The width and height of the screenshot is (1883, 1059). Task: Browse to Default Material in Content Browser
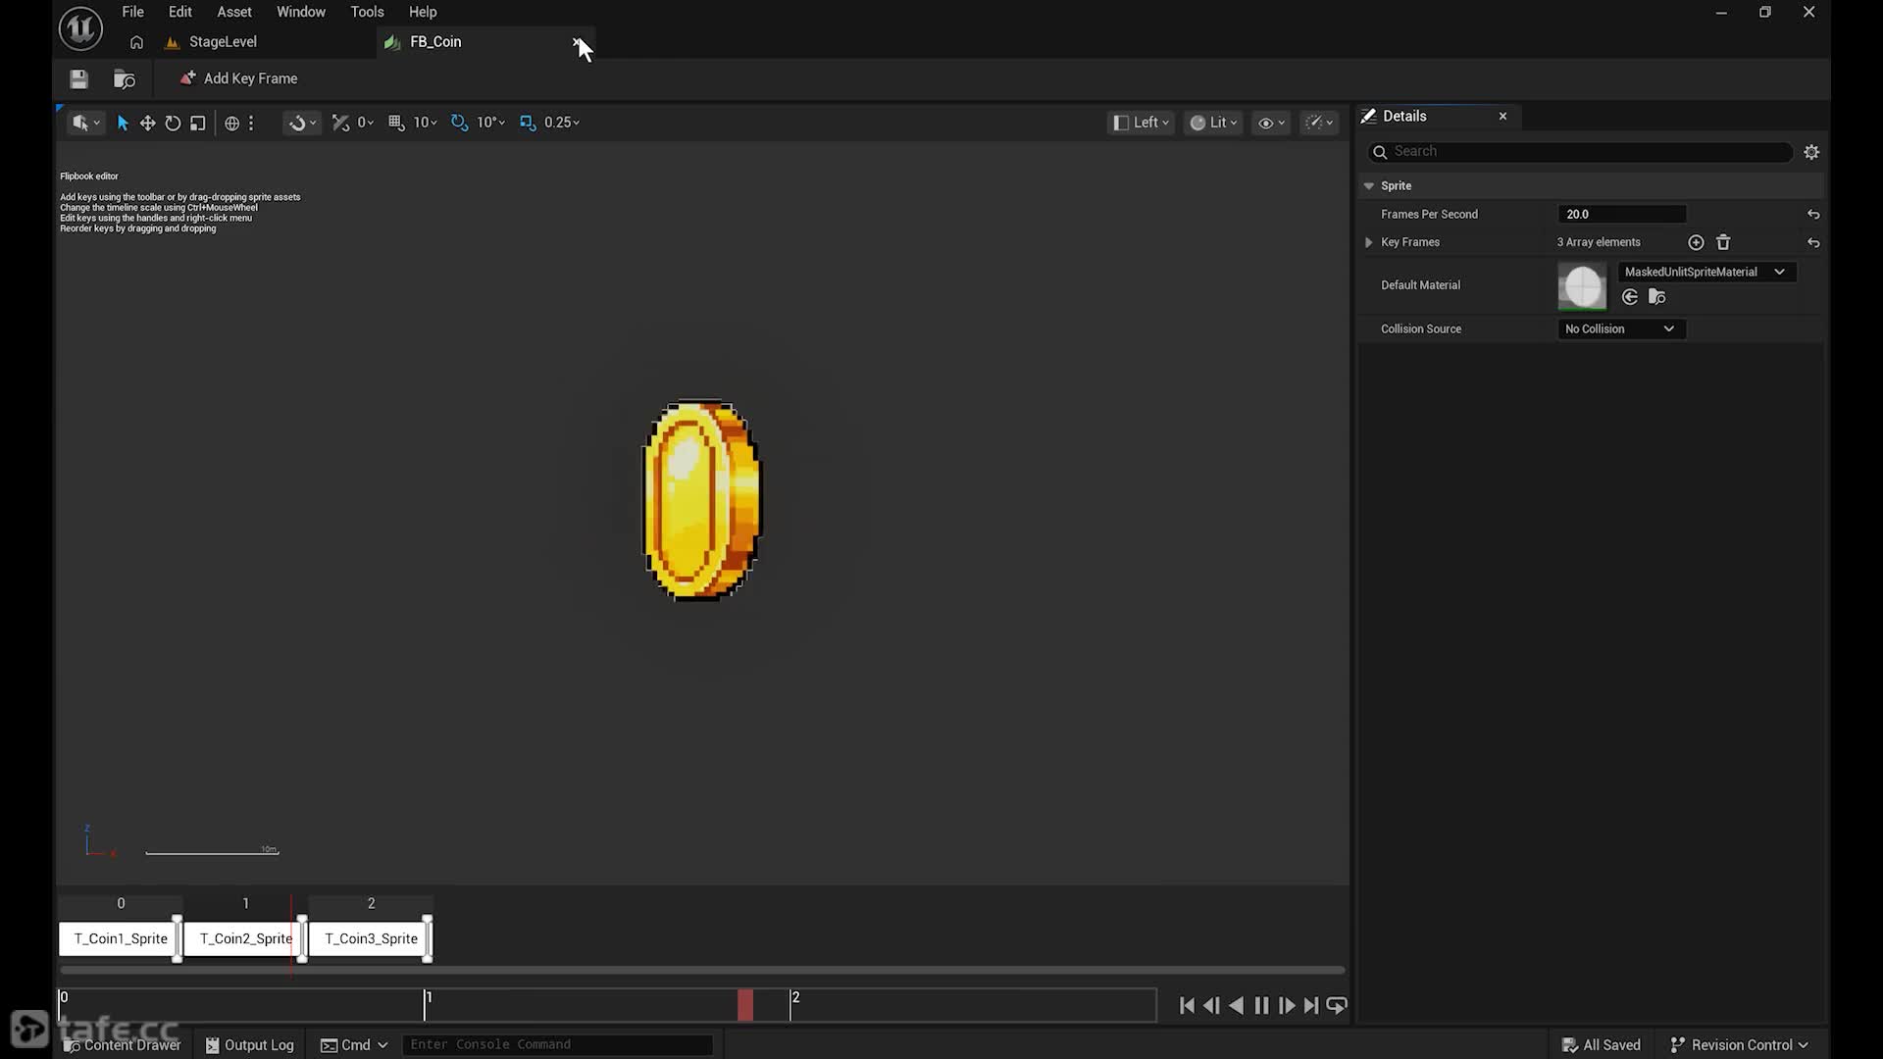point(1657,297)
